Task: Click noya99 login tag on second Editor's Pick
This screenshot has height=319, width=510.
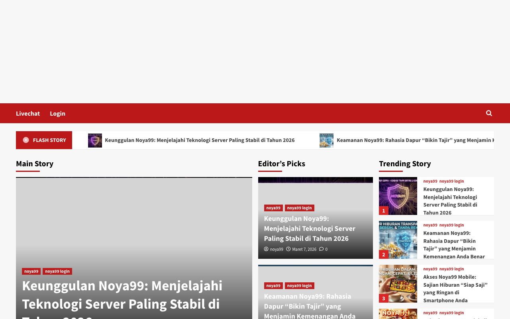Action: click(x=299, y=286)
